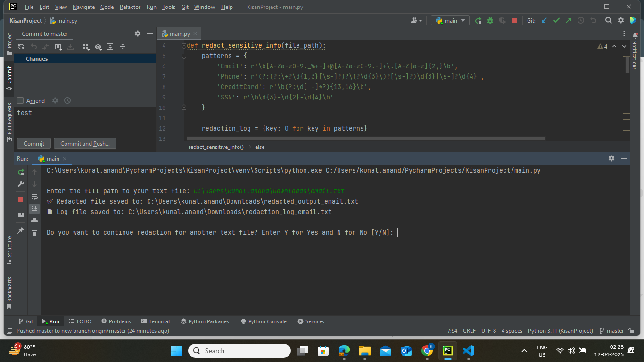
Task: Click the Git Push green arrow icon
Action: (569, 20)
